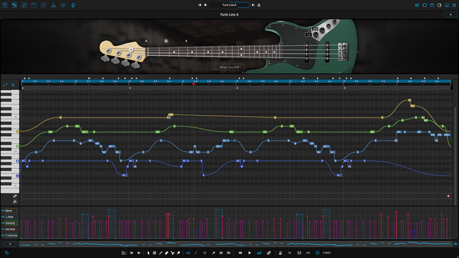Toggle the grid snap icon
This screenshot has height=258, width=459.
[x=317, y=253]
